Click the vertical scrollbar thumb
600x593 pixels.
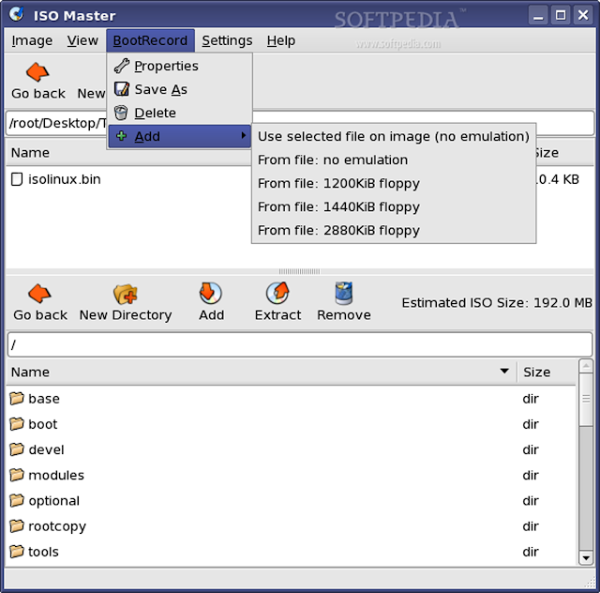586,399
